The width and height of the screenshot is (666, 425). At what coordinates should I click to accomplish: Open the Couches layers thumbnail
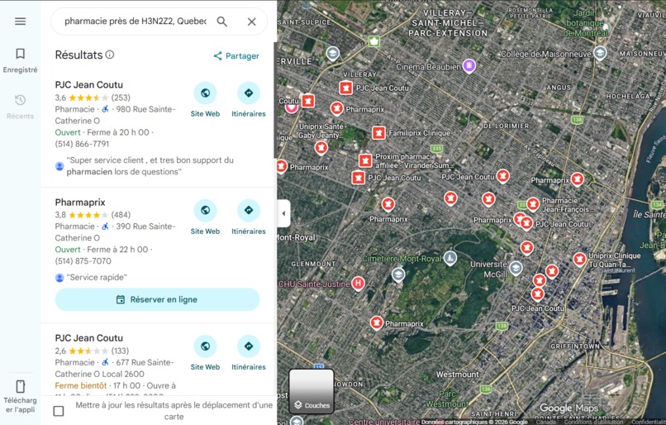312,391
